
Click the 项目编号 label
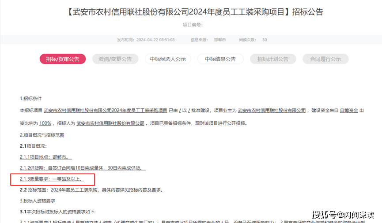coord(192,25)
